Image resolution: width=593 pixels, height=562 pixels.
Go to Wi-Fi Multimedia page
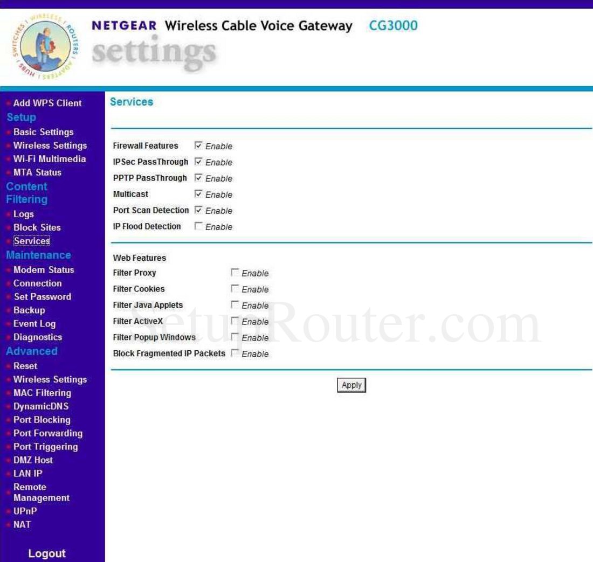pyautogui.click(x=50, y=159)
